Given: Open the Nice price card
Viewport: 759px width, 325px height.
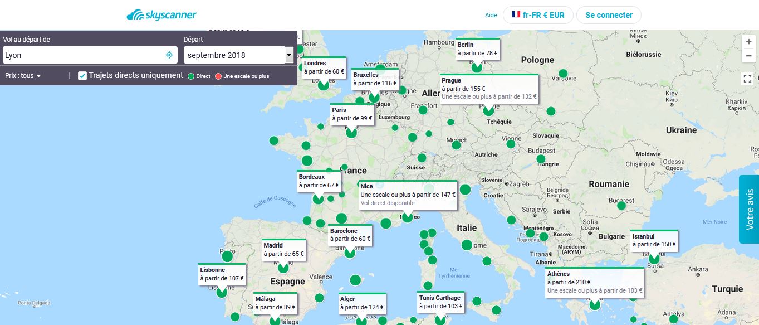Looking at the screenshot, I should tap(408, 195).
